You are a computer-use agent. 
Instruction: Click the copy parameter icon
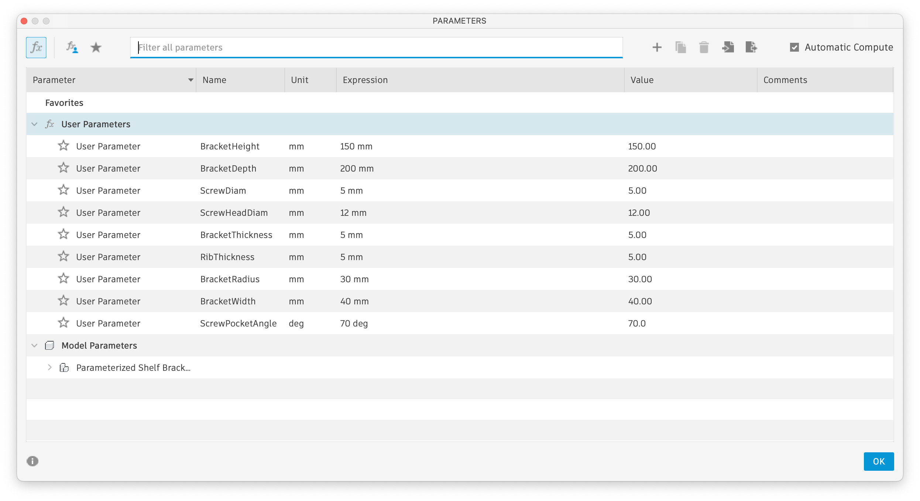[680, 47]
